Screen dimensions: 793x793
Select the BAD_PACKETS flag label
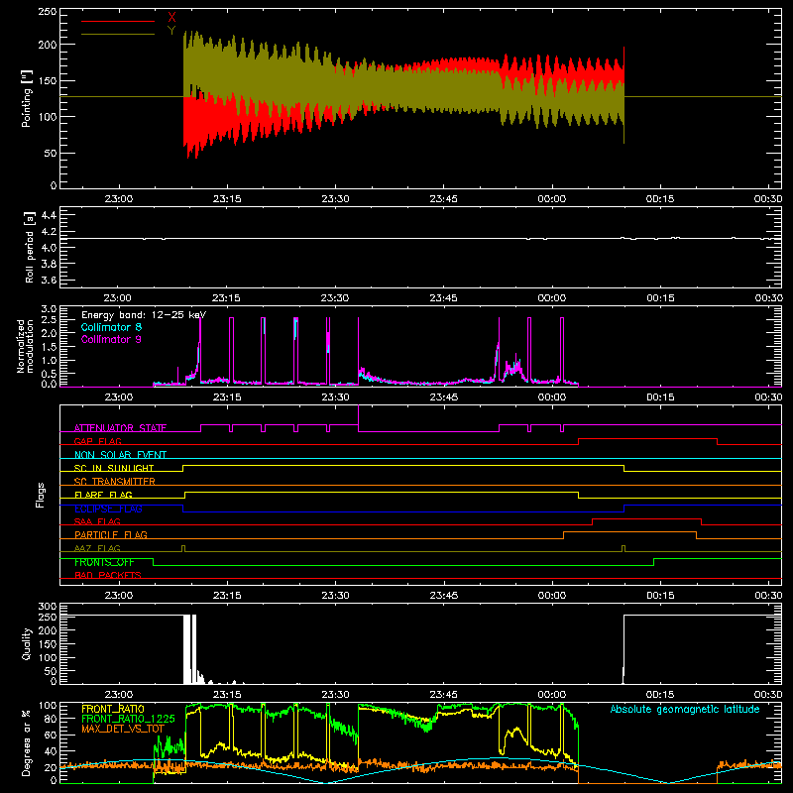(108, 575)
